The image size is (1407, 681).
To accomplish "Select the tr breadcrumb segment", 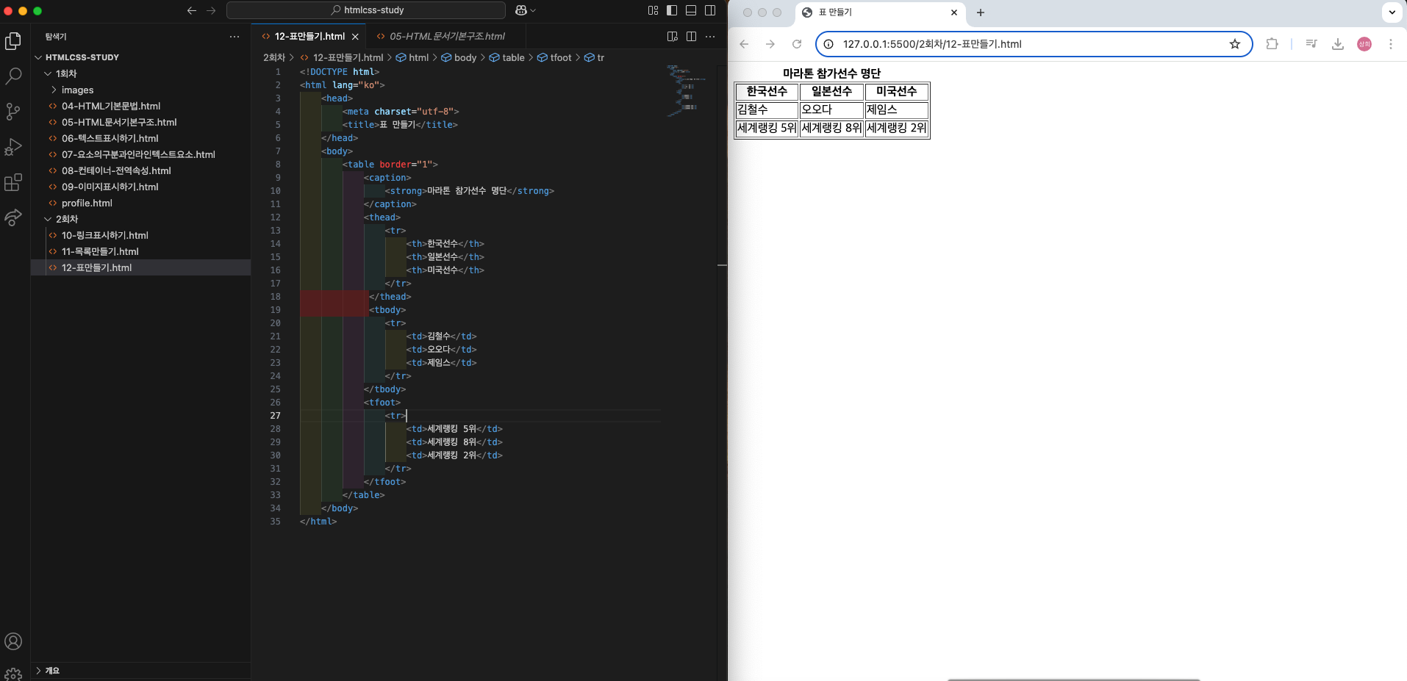I will pyautogui.click(x=594, y=57).
